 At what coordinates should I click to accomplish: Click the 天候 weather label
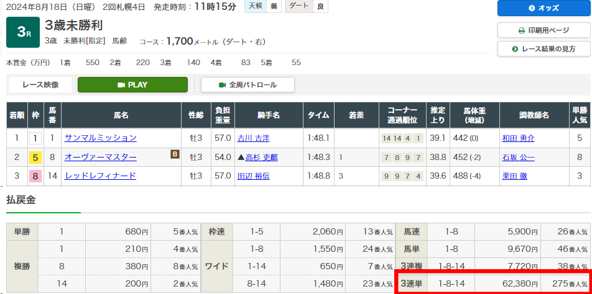click(256, 6)
